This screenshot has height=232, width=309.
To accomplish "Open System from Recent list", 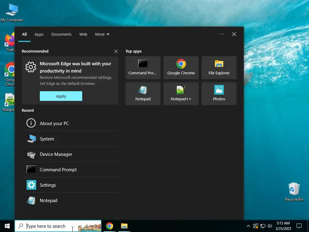I will coord(70,139).
